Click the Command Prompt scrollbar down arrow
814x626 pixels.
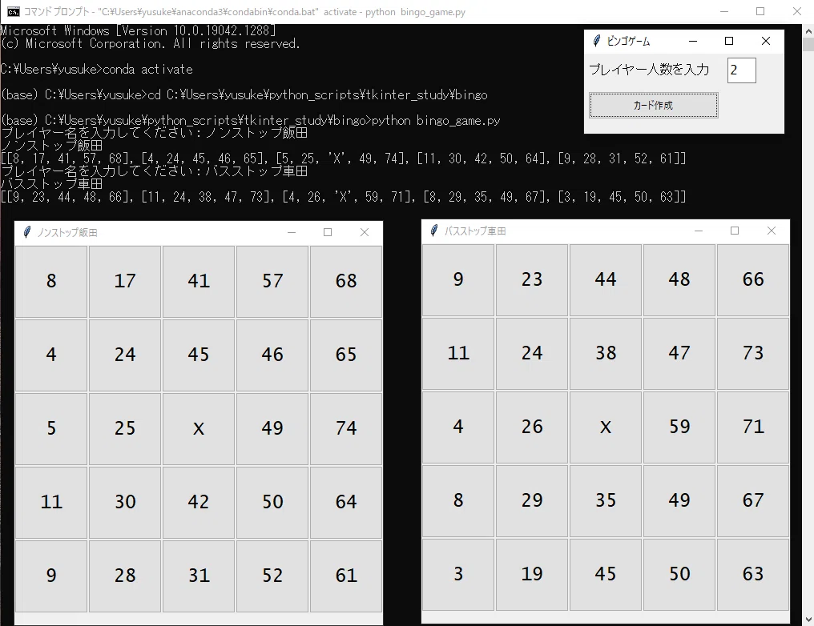808,620
